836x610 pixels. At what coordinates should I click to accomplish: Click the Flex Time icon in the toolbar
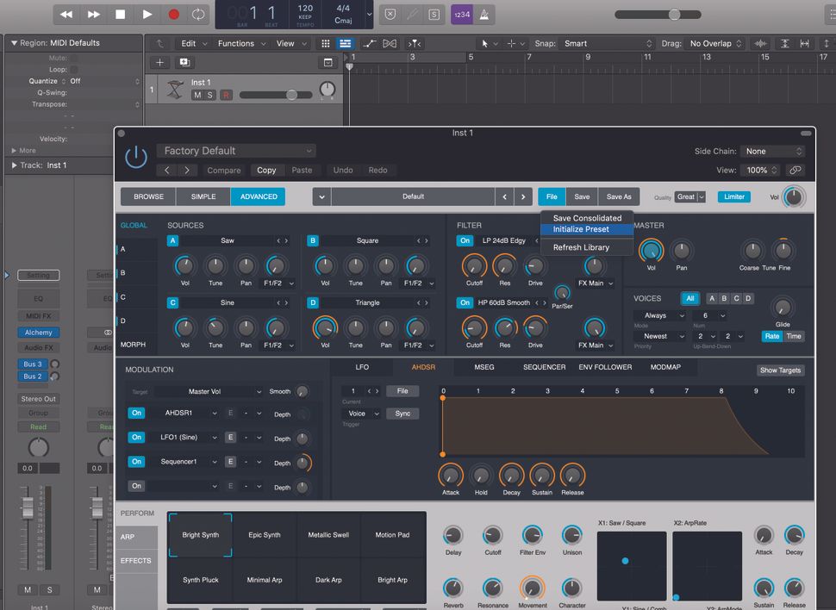390,43
